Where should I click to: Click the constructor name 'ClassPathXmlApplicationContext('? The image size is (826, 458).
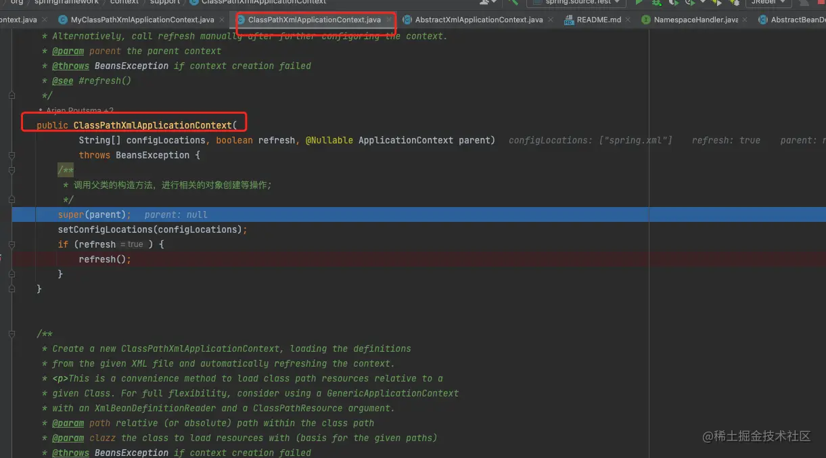[155, 125]
